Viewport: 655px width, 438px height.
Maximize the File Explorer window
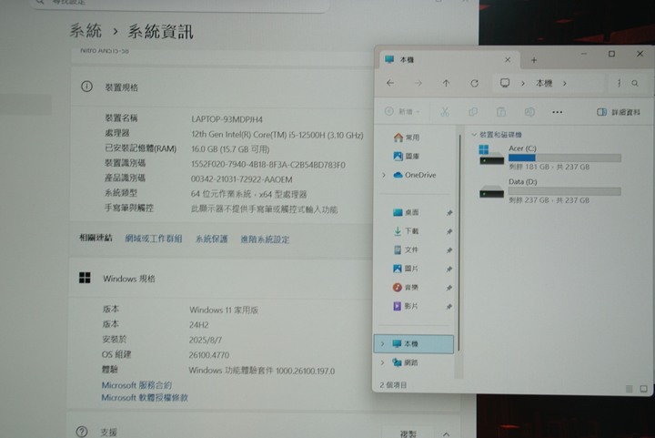[x=611, y=54]
